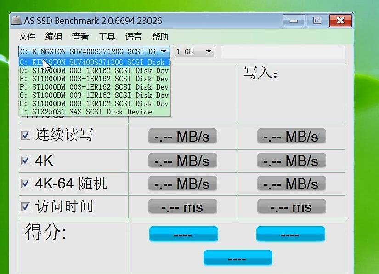Open the 帮助 menu
This screenshot has height=274, width=379.
click(160, 36)
